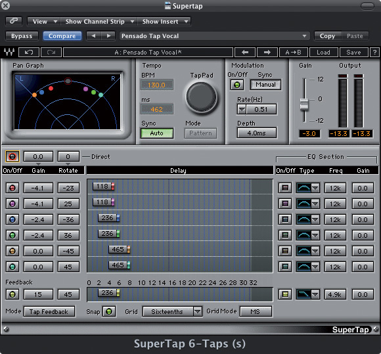Open EQ type dropdown for green tap

point(315,235)
